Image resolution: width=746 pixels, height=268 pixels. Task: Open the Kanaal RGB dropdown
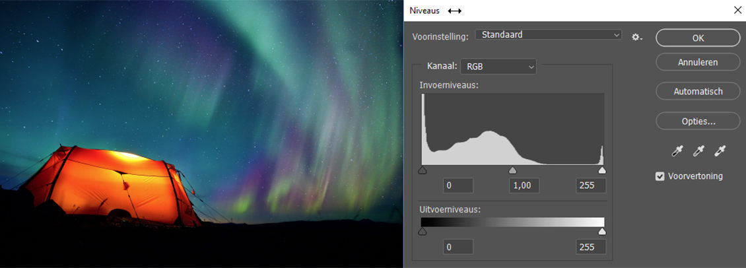point(498,67)
